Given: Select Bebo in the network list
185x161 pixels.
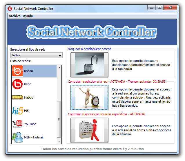Looking at the screenshot, I should pos(34,84).
